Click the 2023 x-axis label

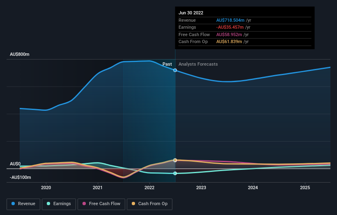[x=201, y=188]
